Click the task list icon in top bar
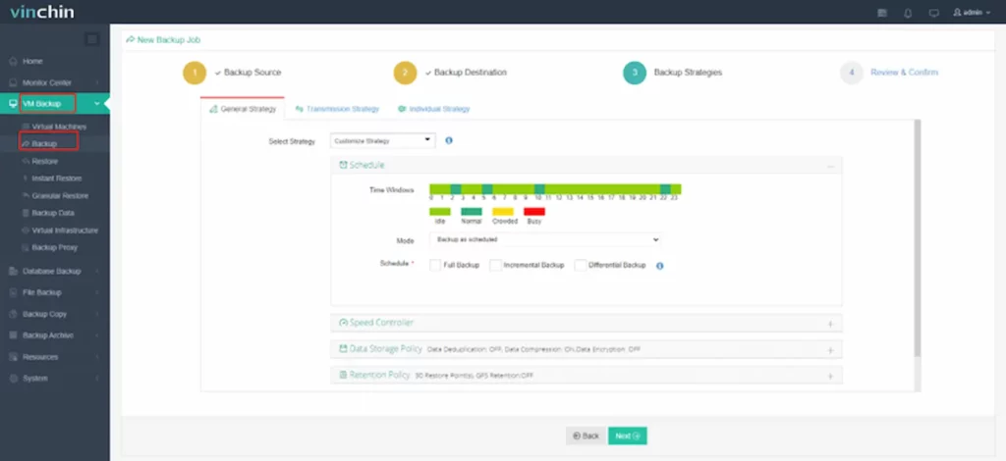This screenshot has width=1006, height=461. coord(882,13)
